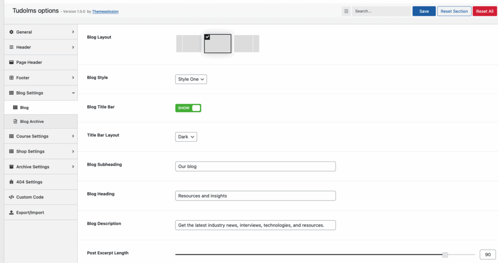Screen dimensions: 498x263
Task: Open the Blog Style dropdown
Action: click(191, 79)
